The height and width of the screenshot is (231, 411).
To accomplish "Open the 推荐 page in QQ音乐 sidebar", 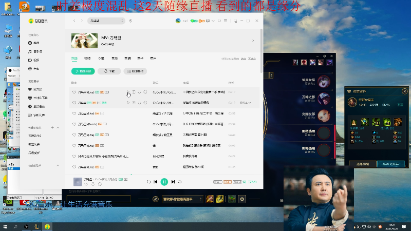I will [x=34, y=43].
